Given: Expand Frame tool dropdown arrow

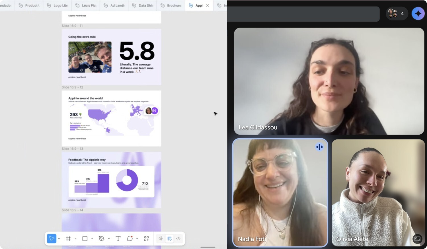Looking at the screenshot, I should (x=76, y=239).
